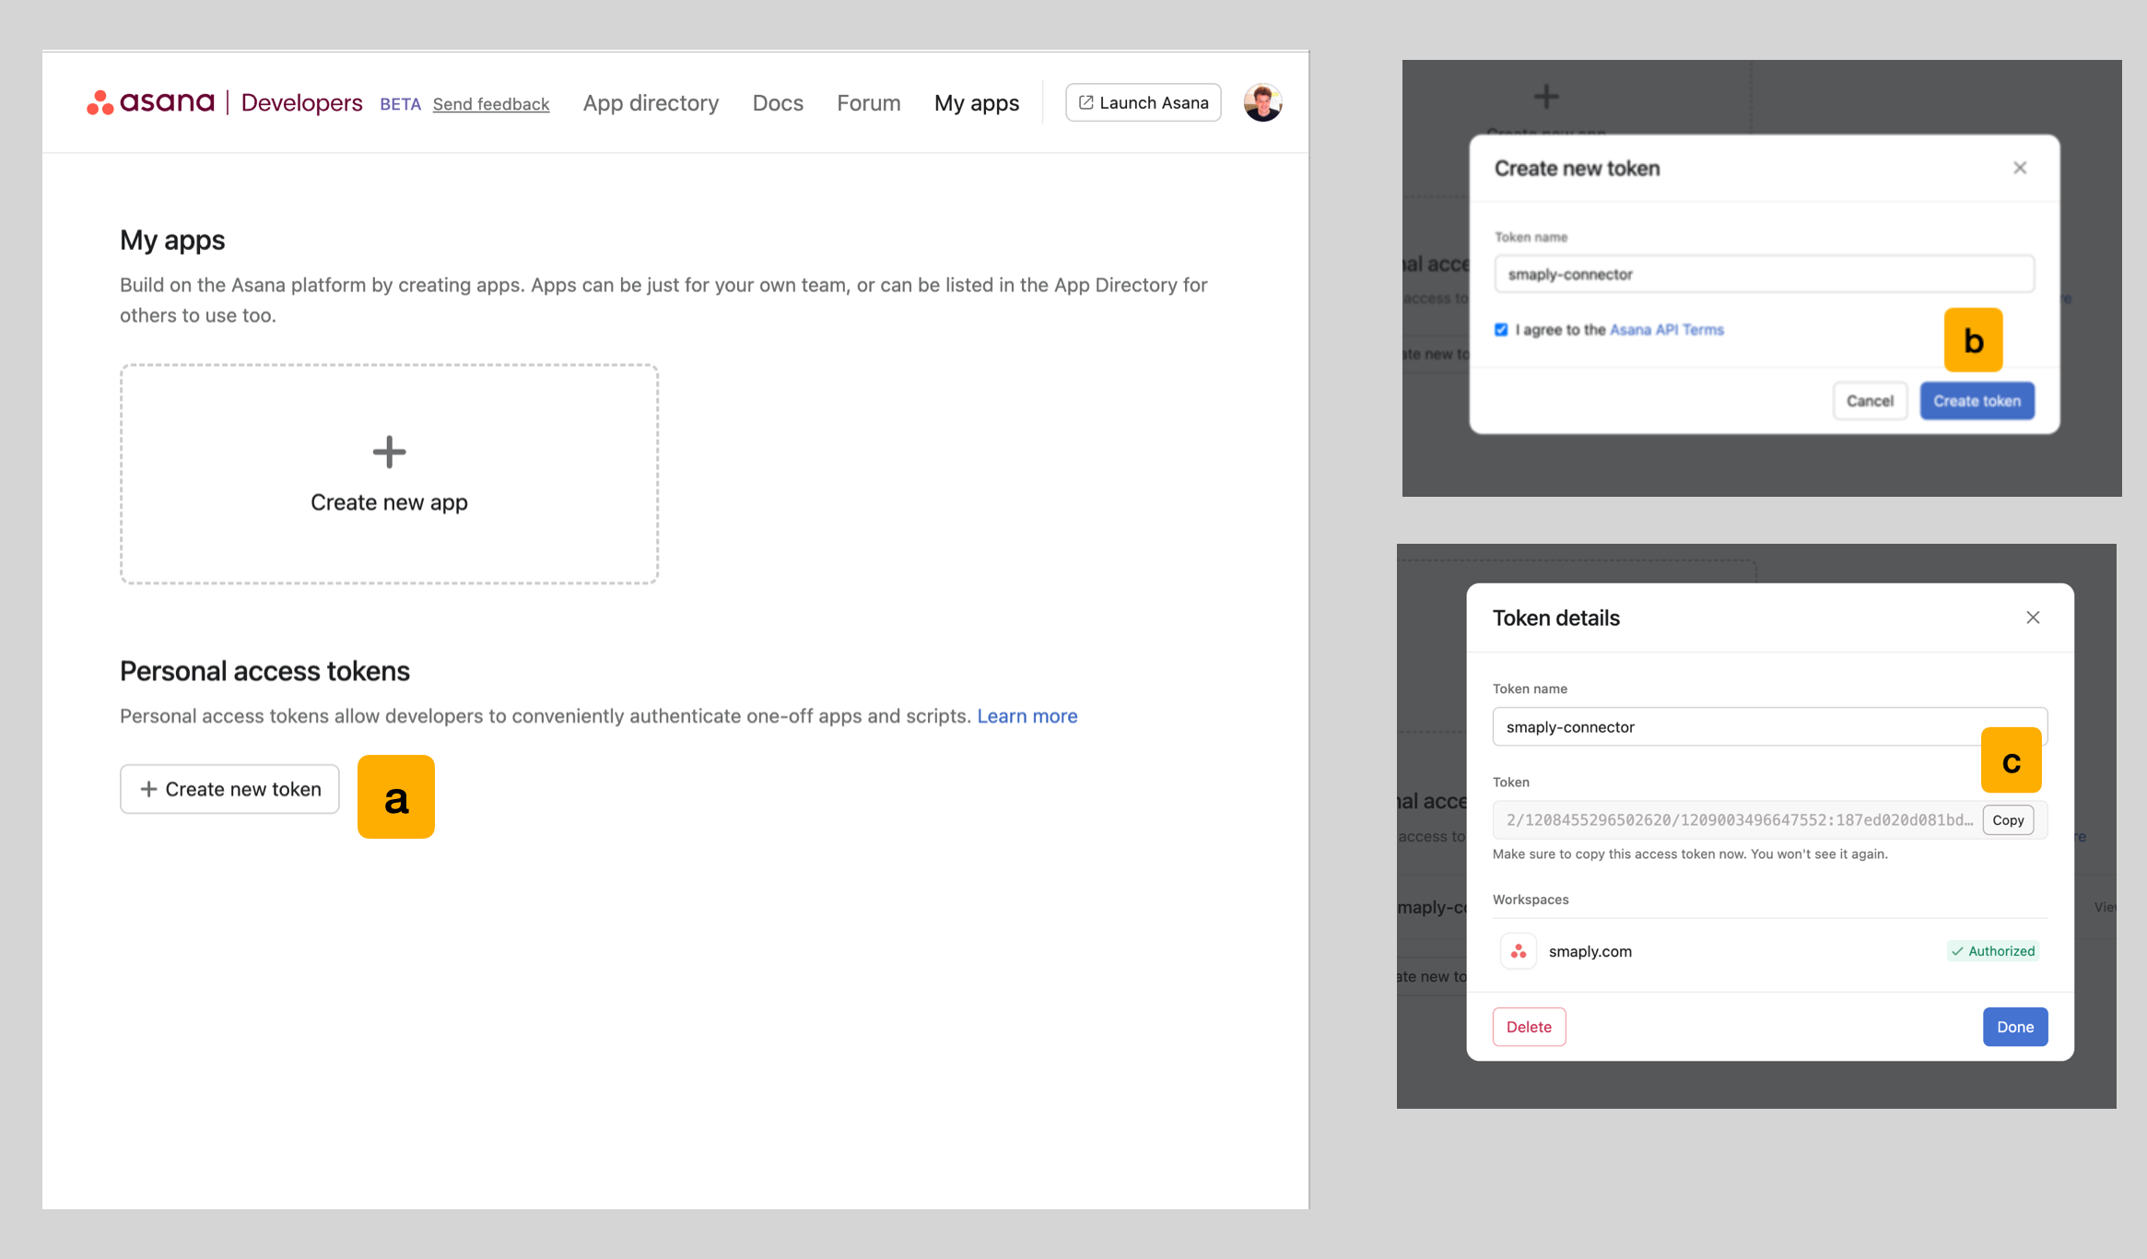Focus Token name field in Token details dialog

(1769, 727)
